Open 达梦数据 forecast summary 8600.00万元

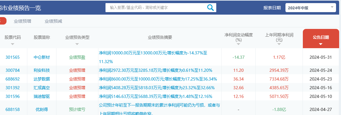(x=158, y=79)
